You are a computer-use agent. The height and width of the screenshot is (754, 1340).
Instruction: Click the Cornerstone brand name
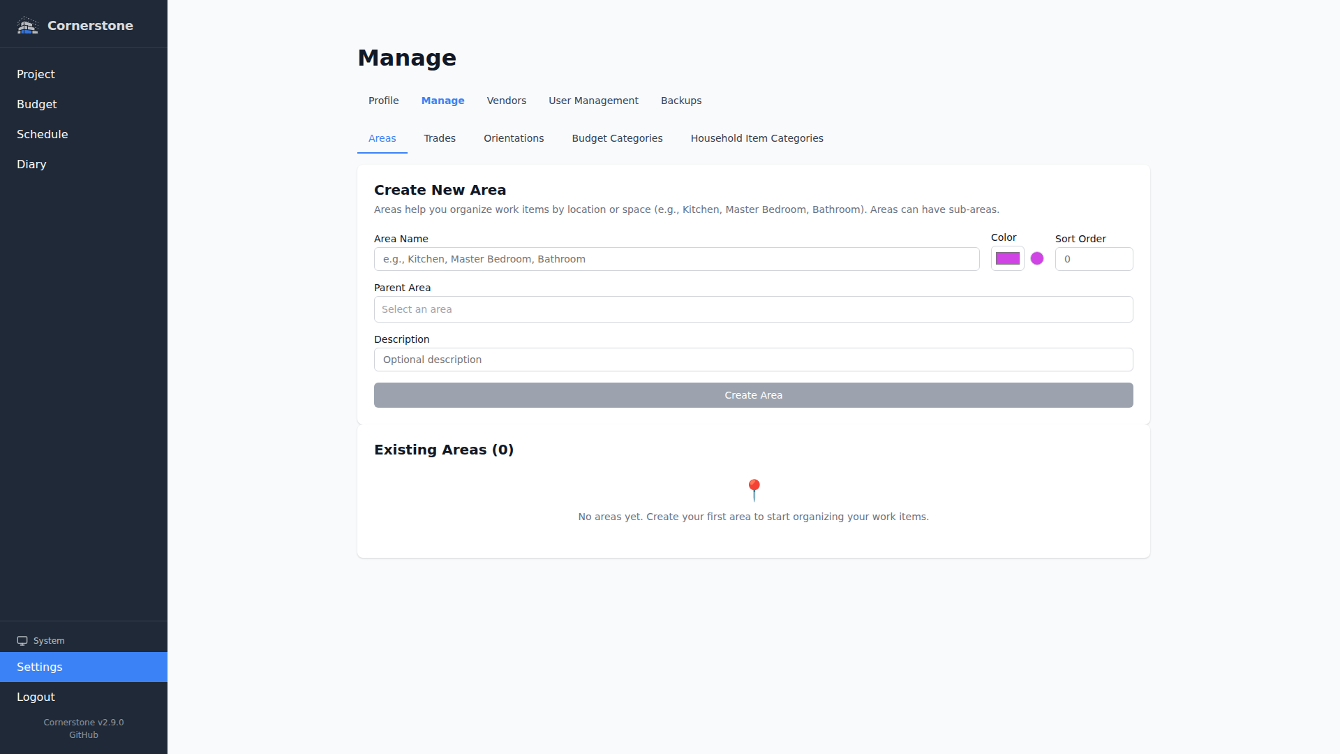pos(90,26)
